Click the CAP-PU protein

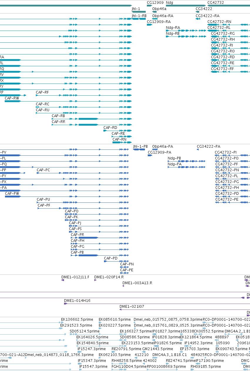coord(83,202)
